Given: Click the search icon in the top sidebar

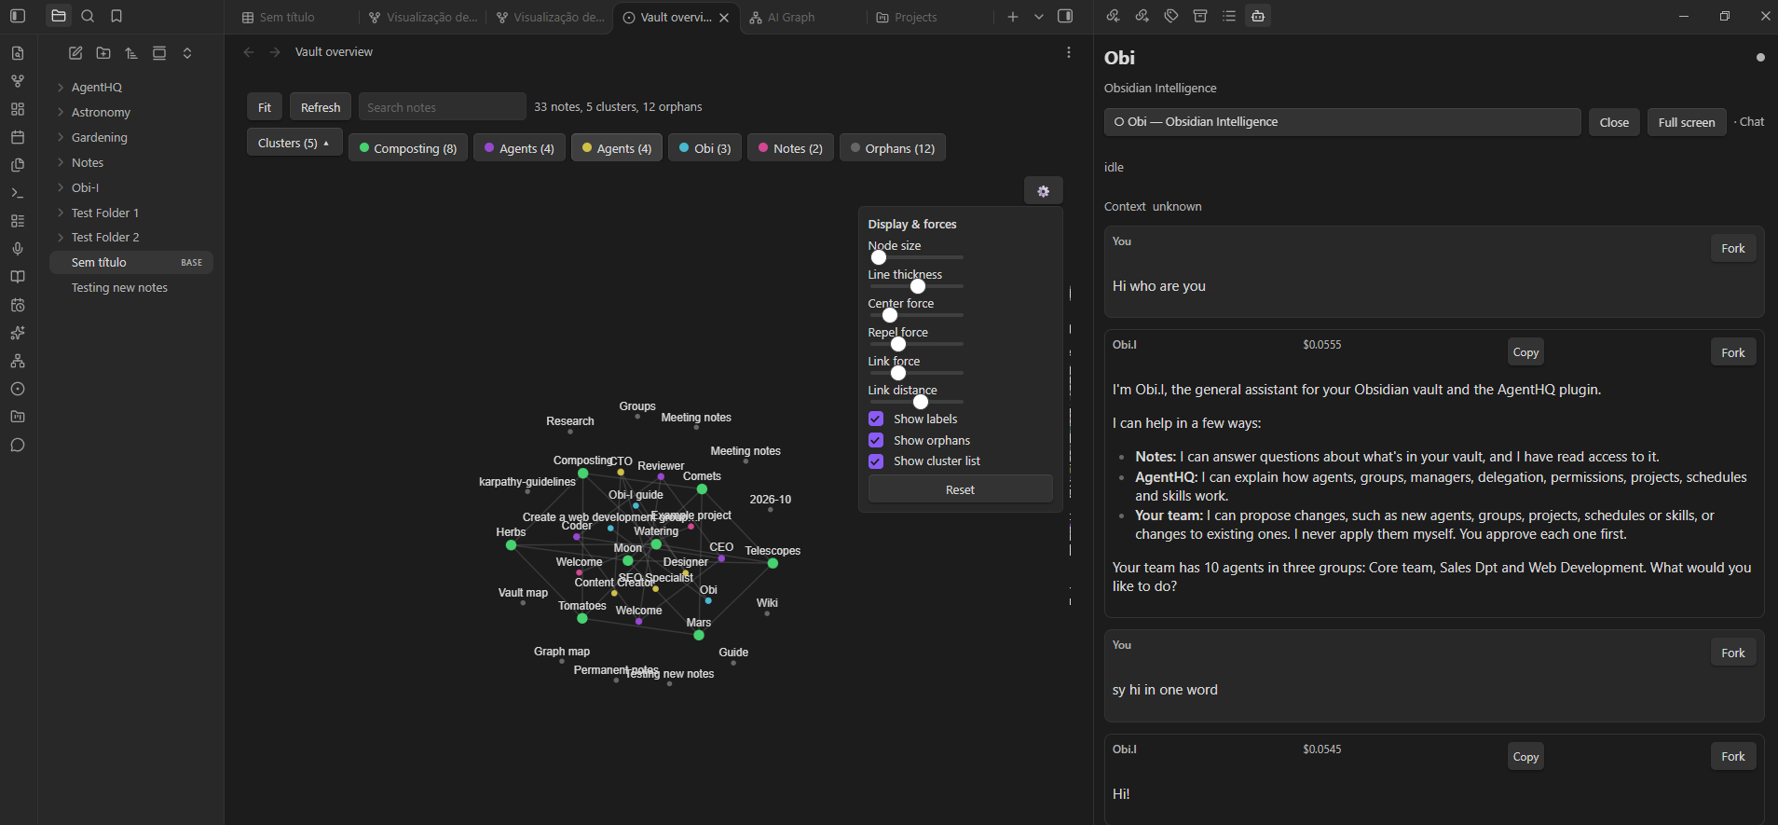Looking at the screenshot, I should pos(88,16).
